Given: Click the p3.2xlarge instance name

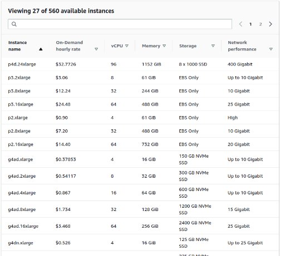Looking at the screenshot, I should click(19, 78).
